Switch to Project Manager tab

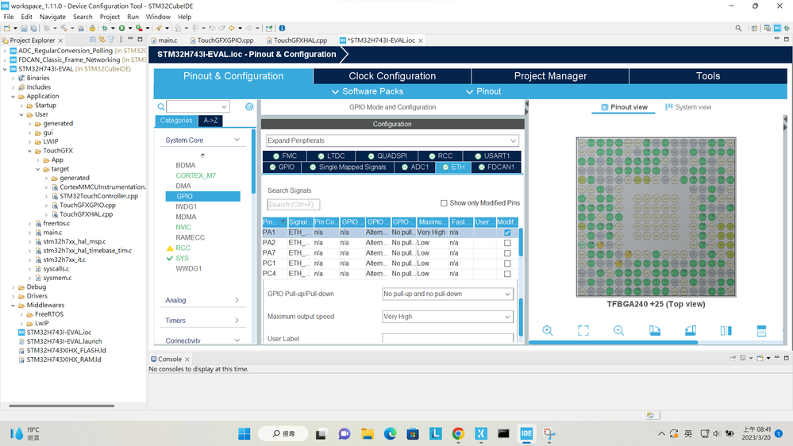(x=550, y=76)
